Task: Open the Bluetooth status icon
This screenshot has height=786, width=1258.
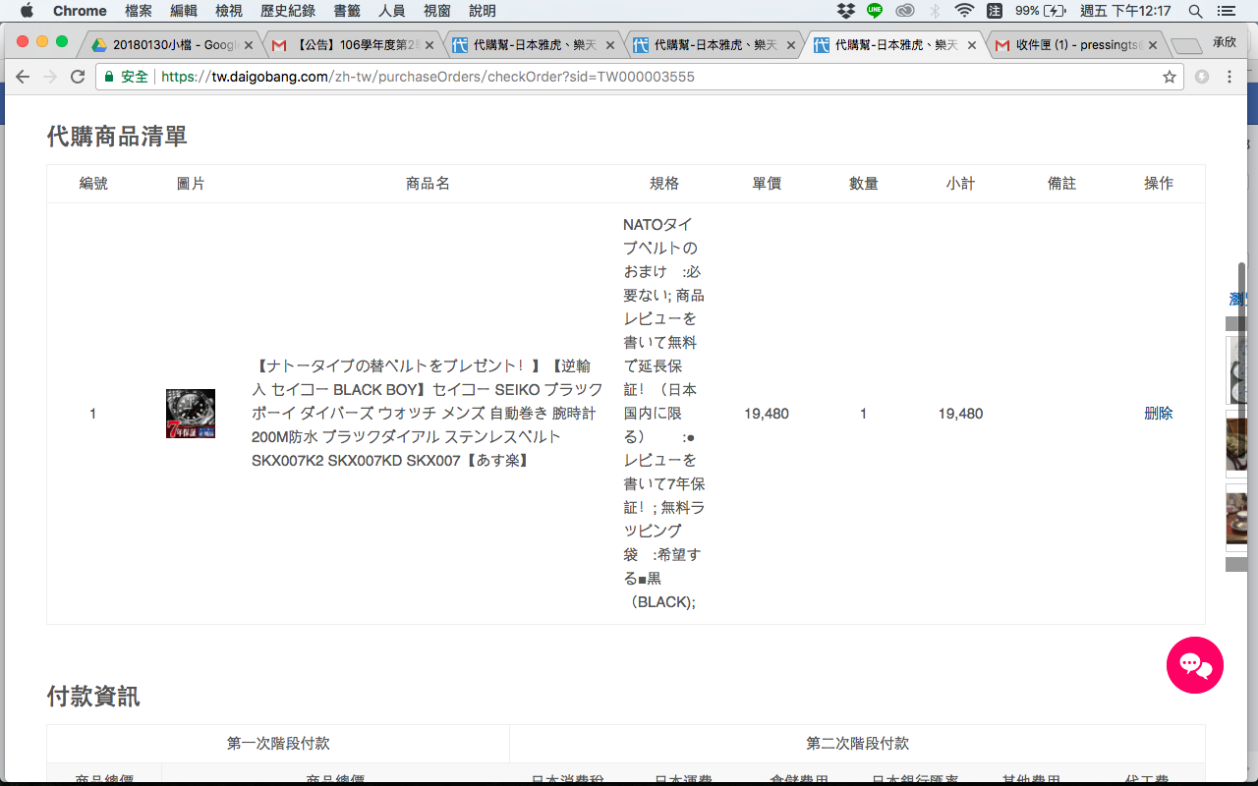Action: (935, 11)
